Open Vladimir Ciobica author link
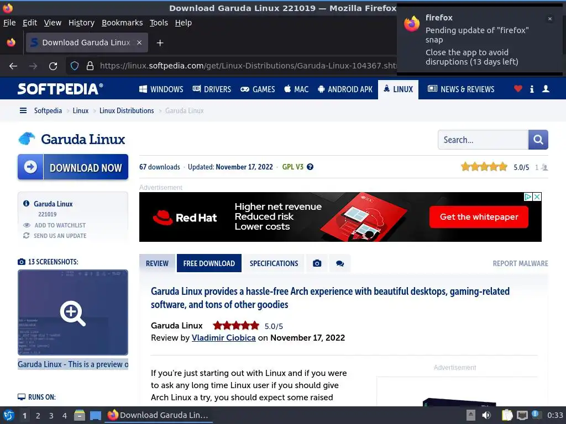 [223, 338]
